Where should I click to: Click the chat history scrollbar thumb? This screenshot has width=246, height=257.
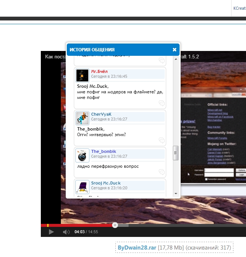click(176, 152)
